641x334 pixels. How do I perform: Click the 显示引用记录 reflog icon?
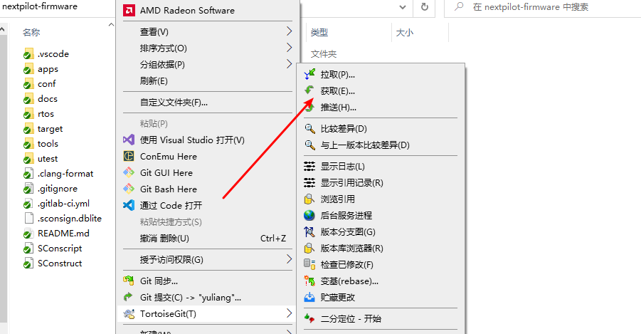(x=309, y=182)
